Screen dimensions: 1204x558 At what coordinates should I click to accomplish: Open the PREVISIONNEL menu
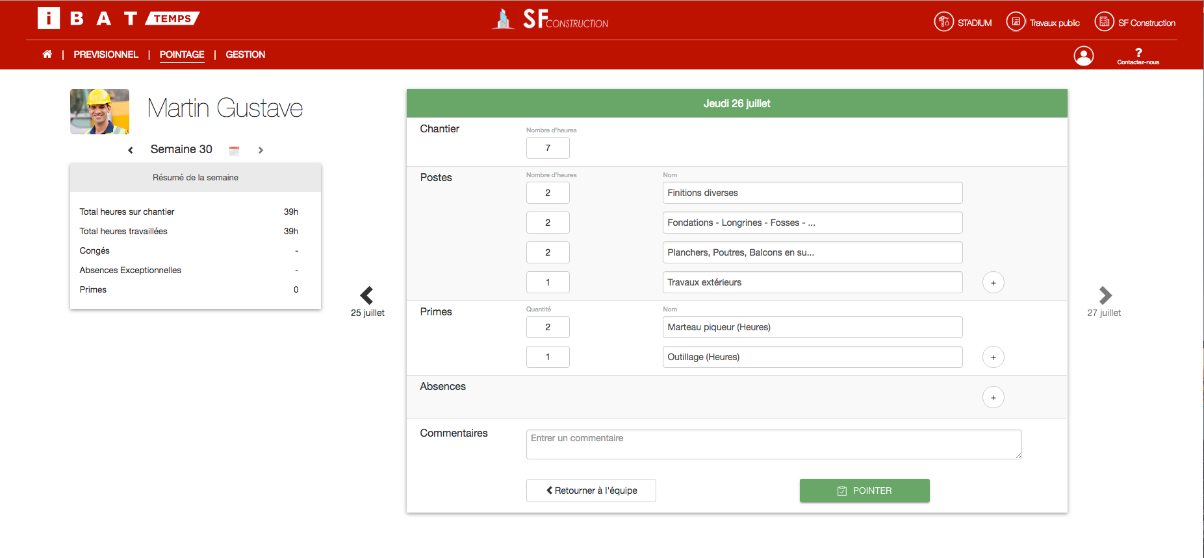pos(106,55)
